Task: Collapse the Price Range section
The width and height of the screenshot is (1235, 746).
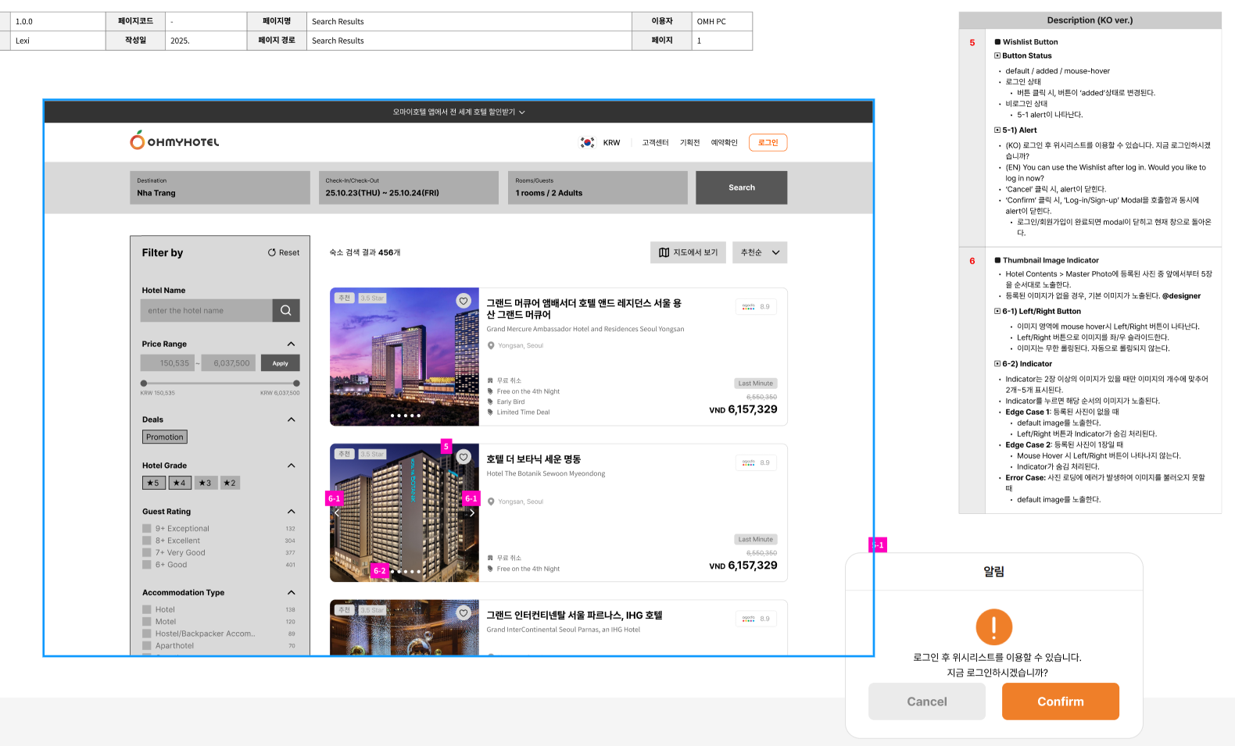Action: (292, 344)
